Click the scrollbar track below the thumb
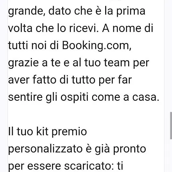 pyautogui.click(x=171, y=156)
